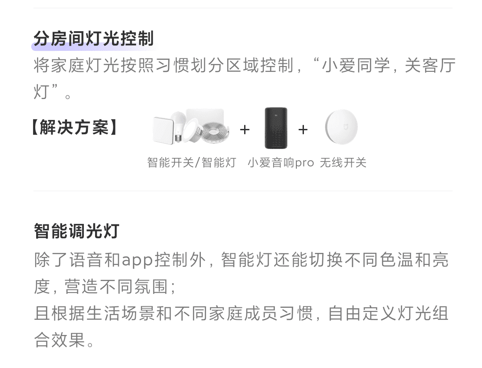Click the first plus sign after smart lights
The image size is (482, 368).
click(x=245, y=130)
